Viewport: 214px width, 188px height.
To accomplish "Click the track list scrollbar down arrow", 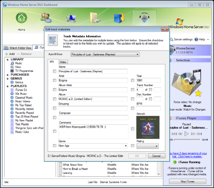I will pyautogui.click(x=159, y=174).
